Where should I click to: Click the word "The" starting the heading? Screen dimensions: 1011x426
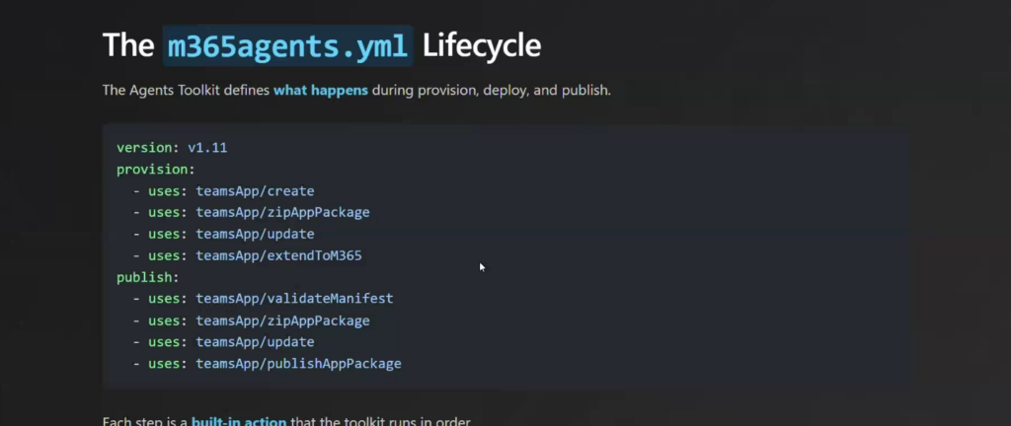[x=128, y=45]
